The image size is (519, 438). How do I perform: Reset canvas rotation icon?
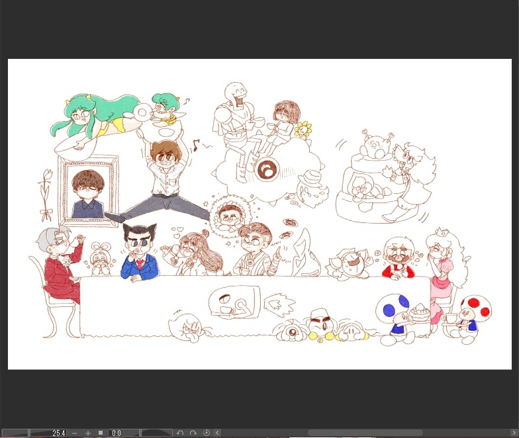[x=207, y=433]
